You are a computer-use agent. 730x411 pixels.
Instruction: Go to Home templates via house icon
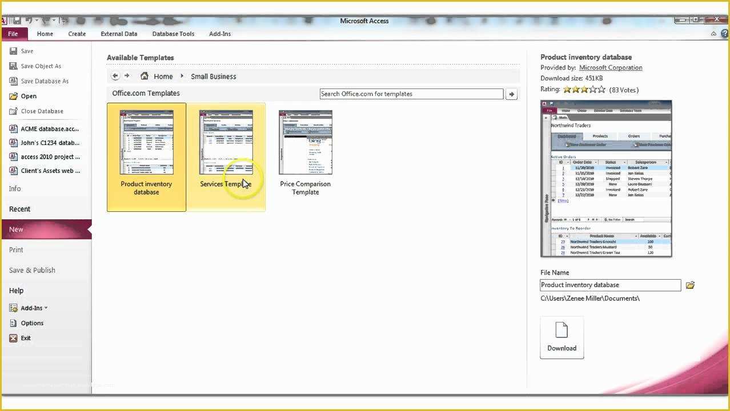click(x=145, y=76)
